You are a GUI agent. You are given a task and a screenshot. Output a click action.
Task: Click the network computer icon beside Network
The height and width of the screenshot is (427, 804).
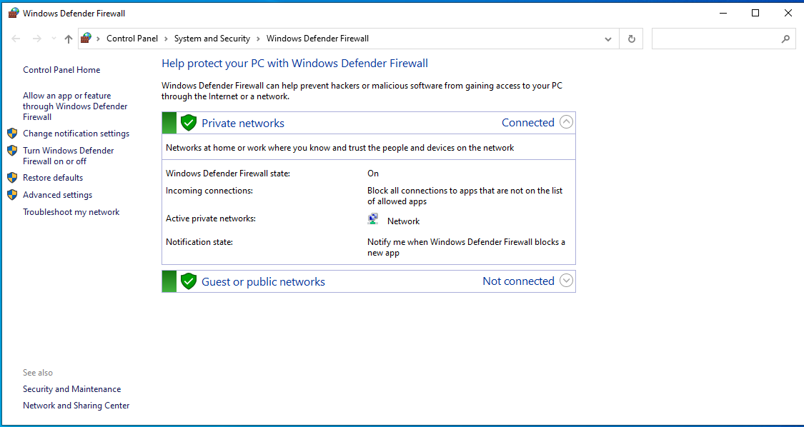pos(373,219)
